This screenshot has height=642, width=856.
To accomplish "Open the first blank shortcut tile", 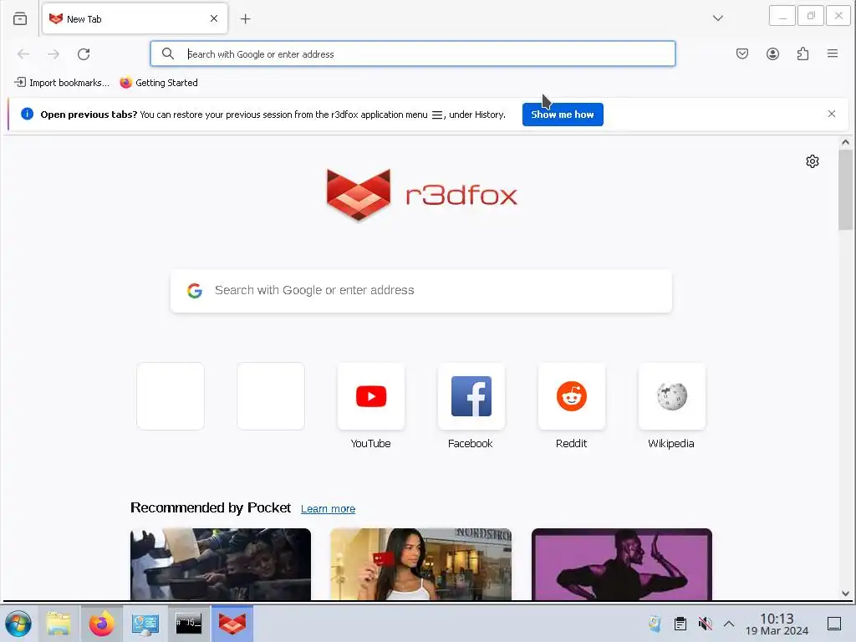I will (171, 396).
